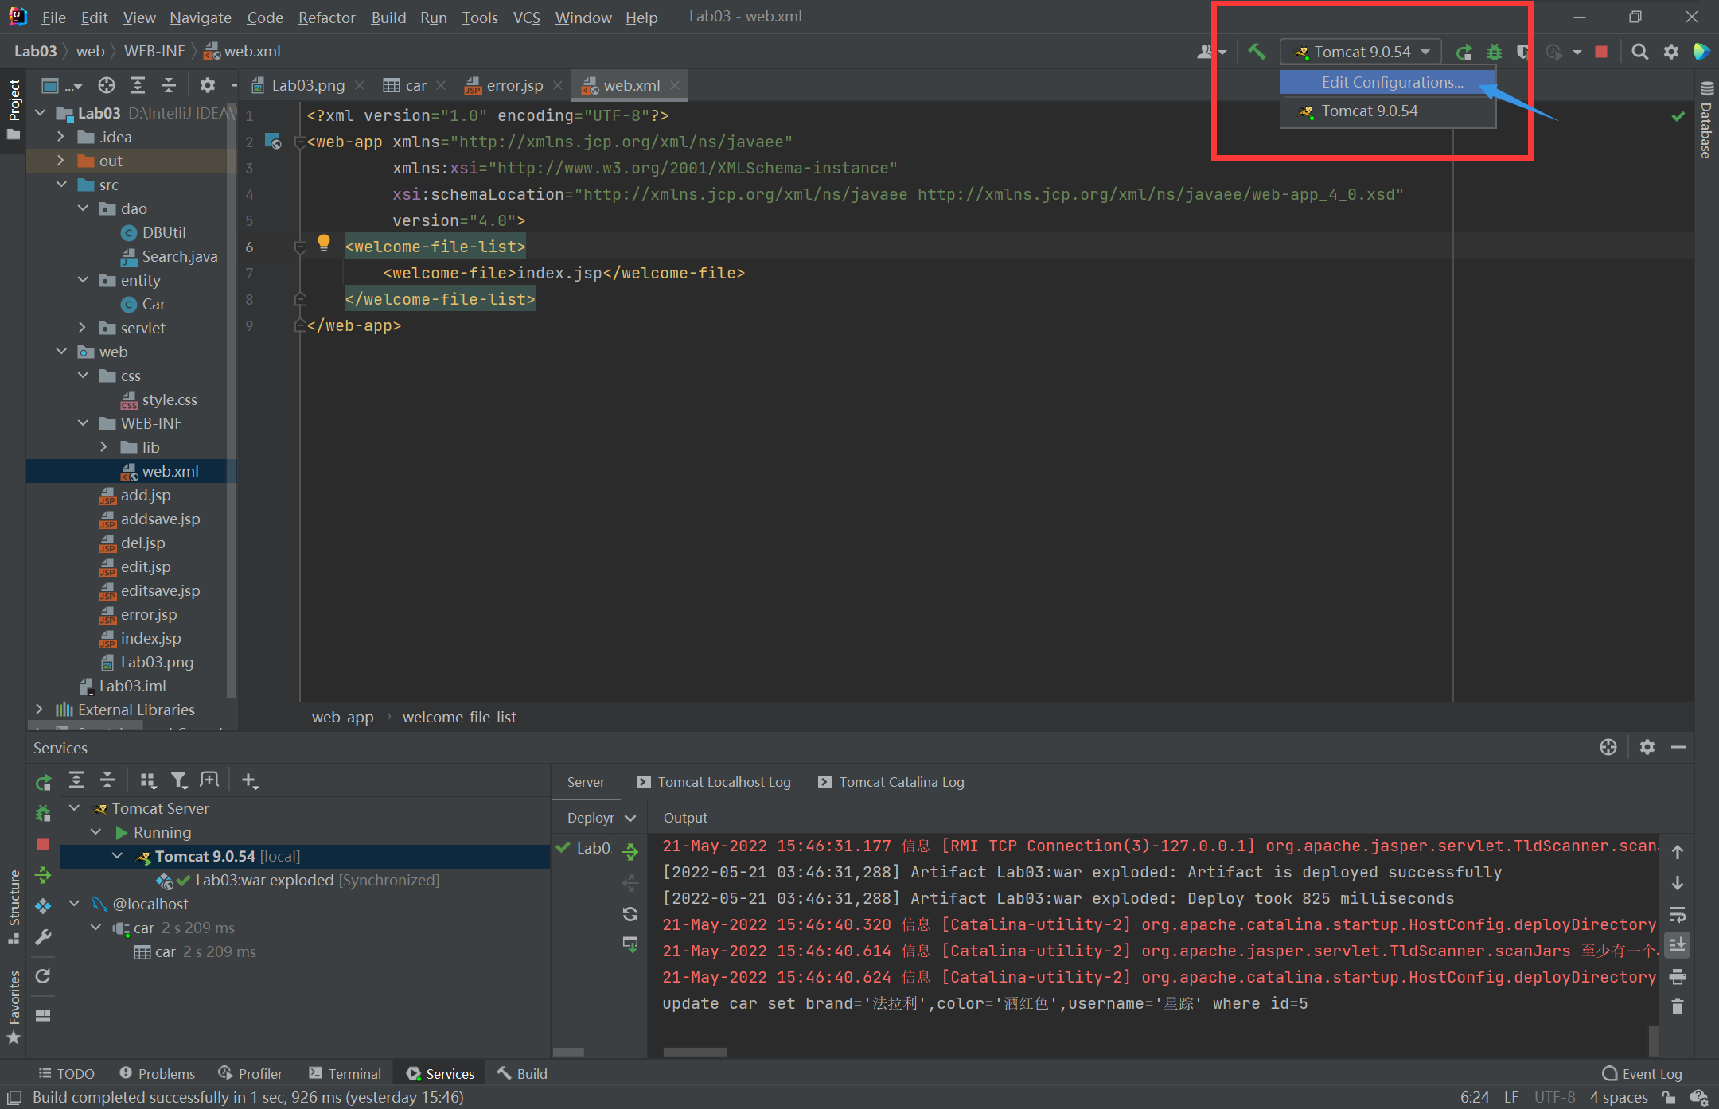Toggle soft-wrap in output panel
This screenshot has height=1109, width=1719.
(x=1678, y=914)
